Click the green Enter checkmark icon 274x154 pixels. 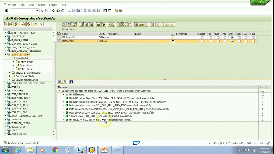click(x=6, y=11)
